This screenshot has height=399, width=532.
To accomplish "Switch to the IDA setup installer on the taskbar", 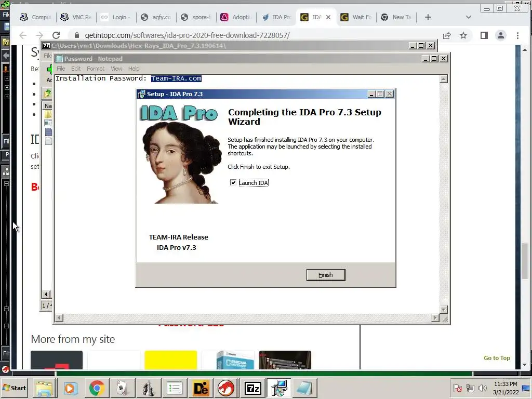I will (x=278, y=388).
